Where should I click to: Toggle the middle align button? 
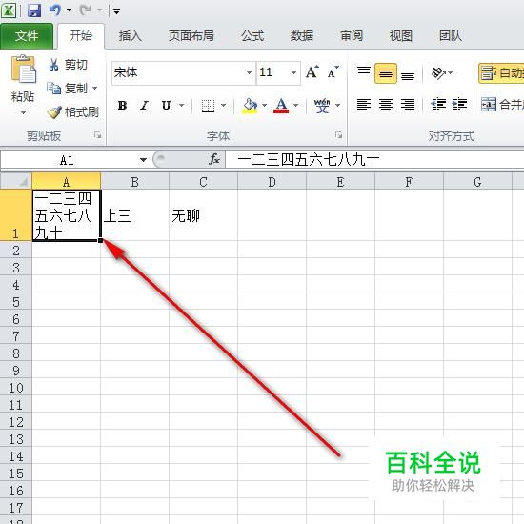386,72
